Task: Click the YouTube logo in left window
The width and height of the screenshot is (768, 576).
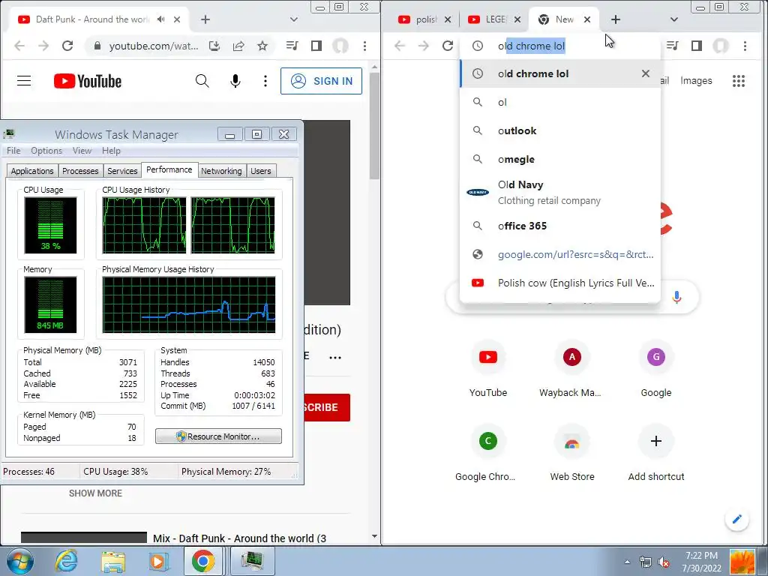Action: 88,81
